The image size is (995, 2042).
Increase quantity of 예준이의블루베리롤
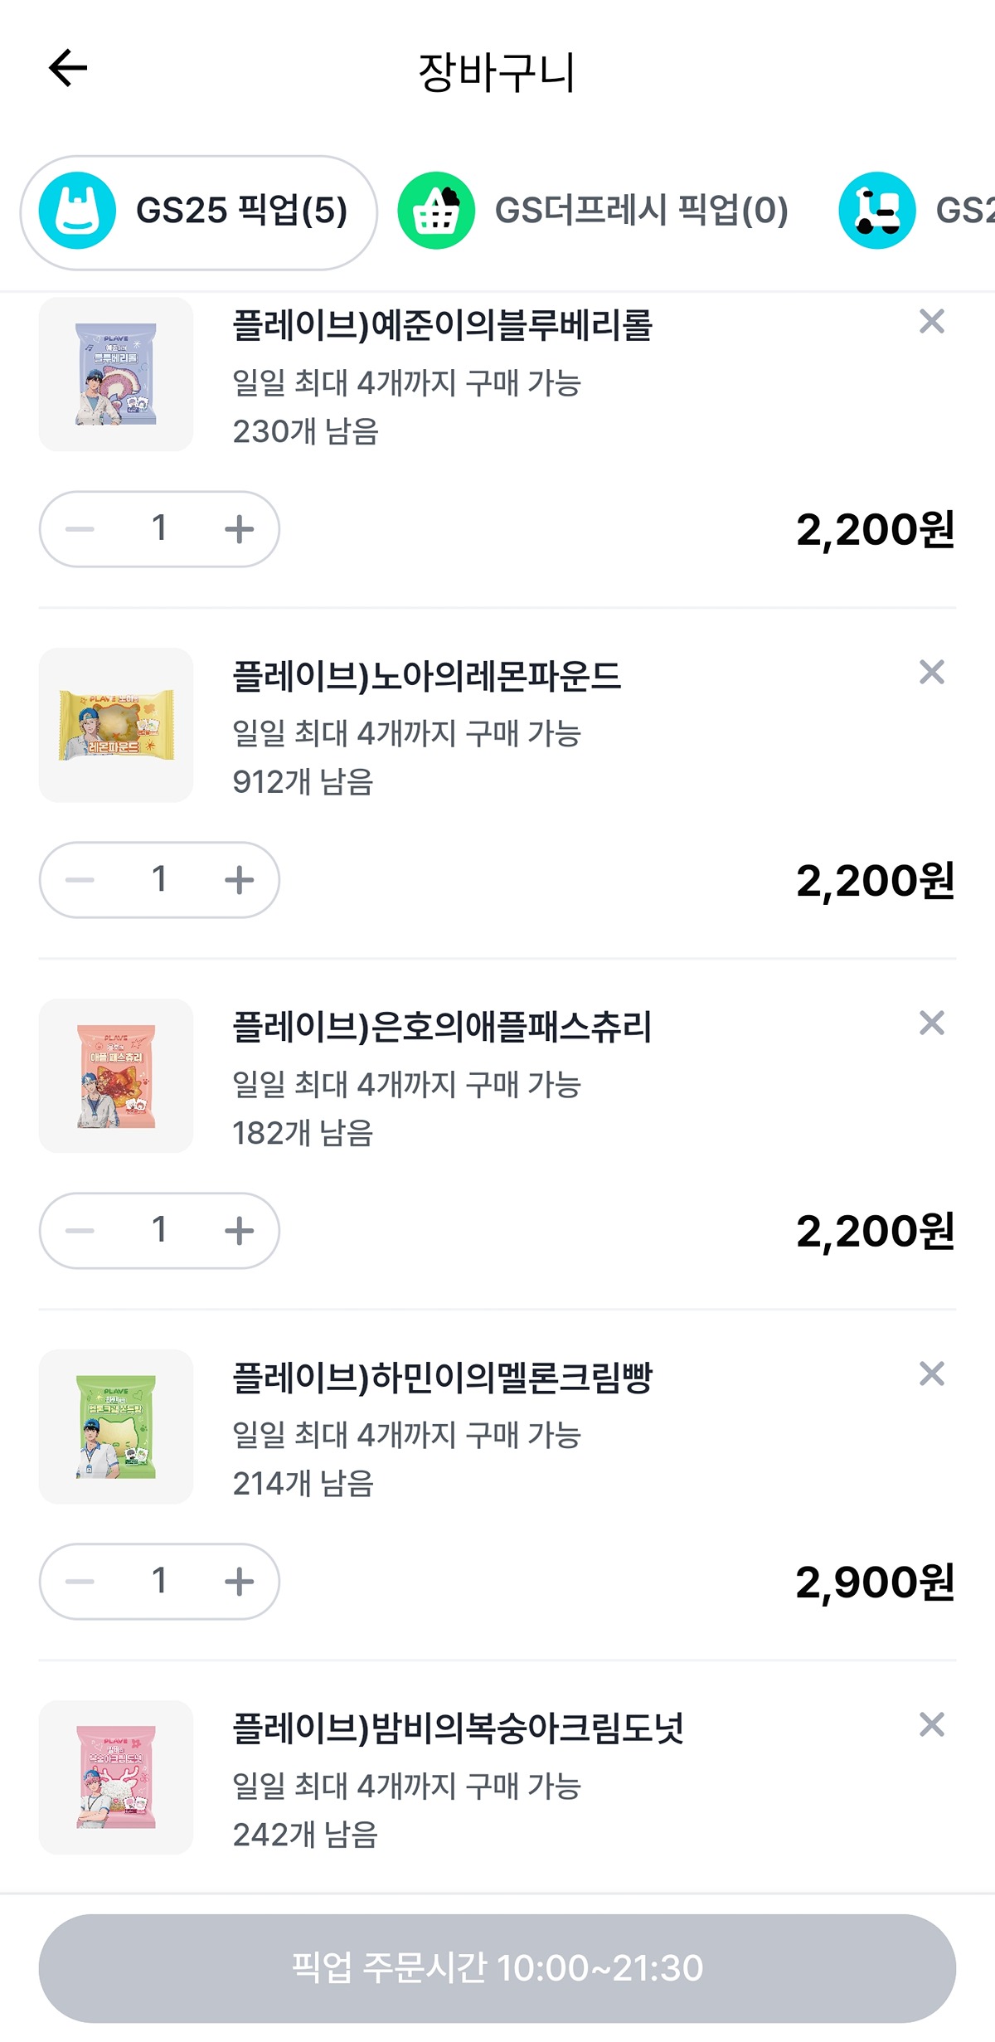click(x=239, y=529)
